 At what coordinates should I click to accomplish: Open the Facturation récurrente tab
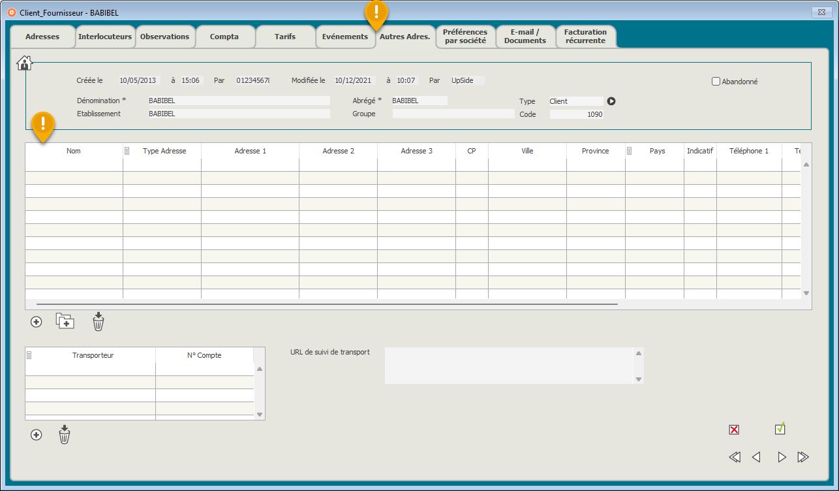pyautogui.click(x=585, y=37)
